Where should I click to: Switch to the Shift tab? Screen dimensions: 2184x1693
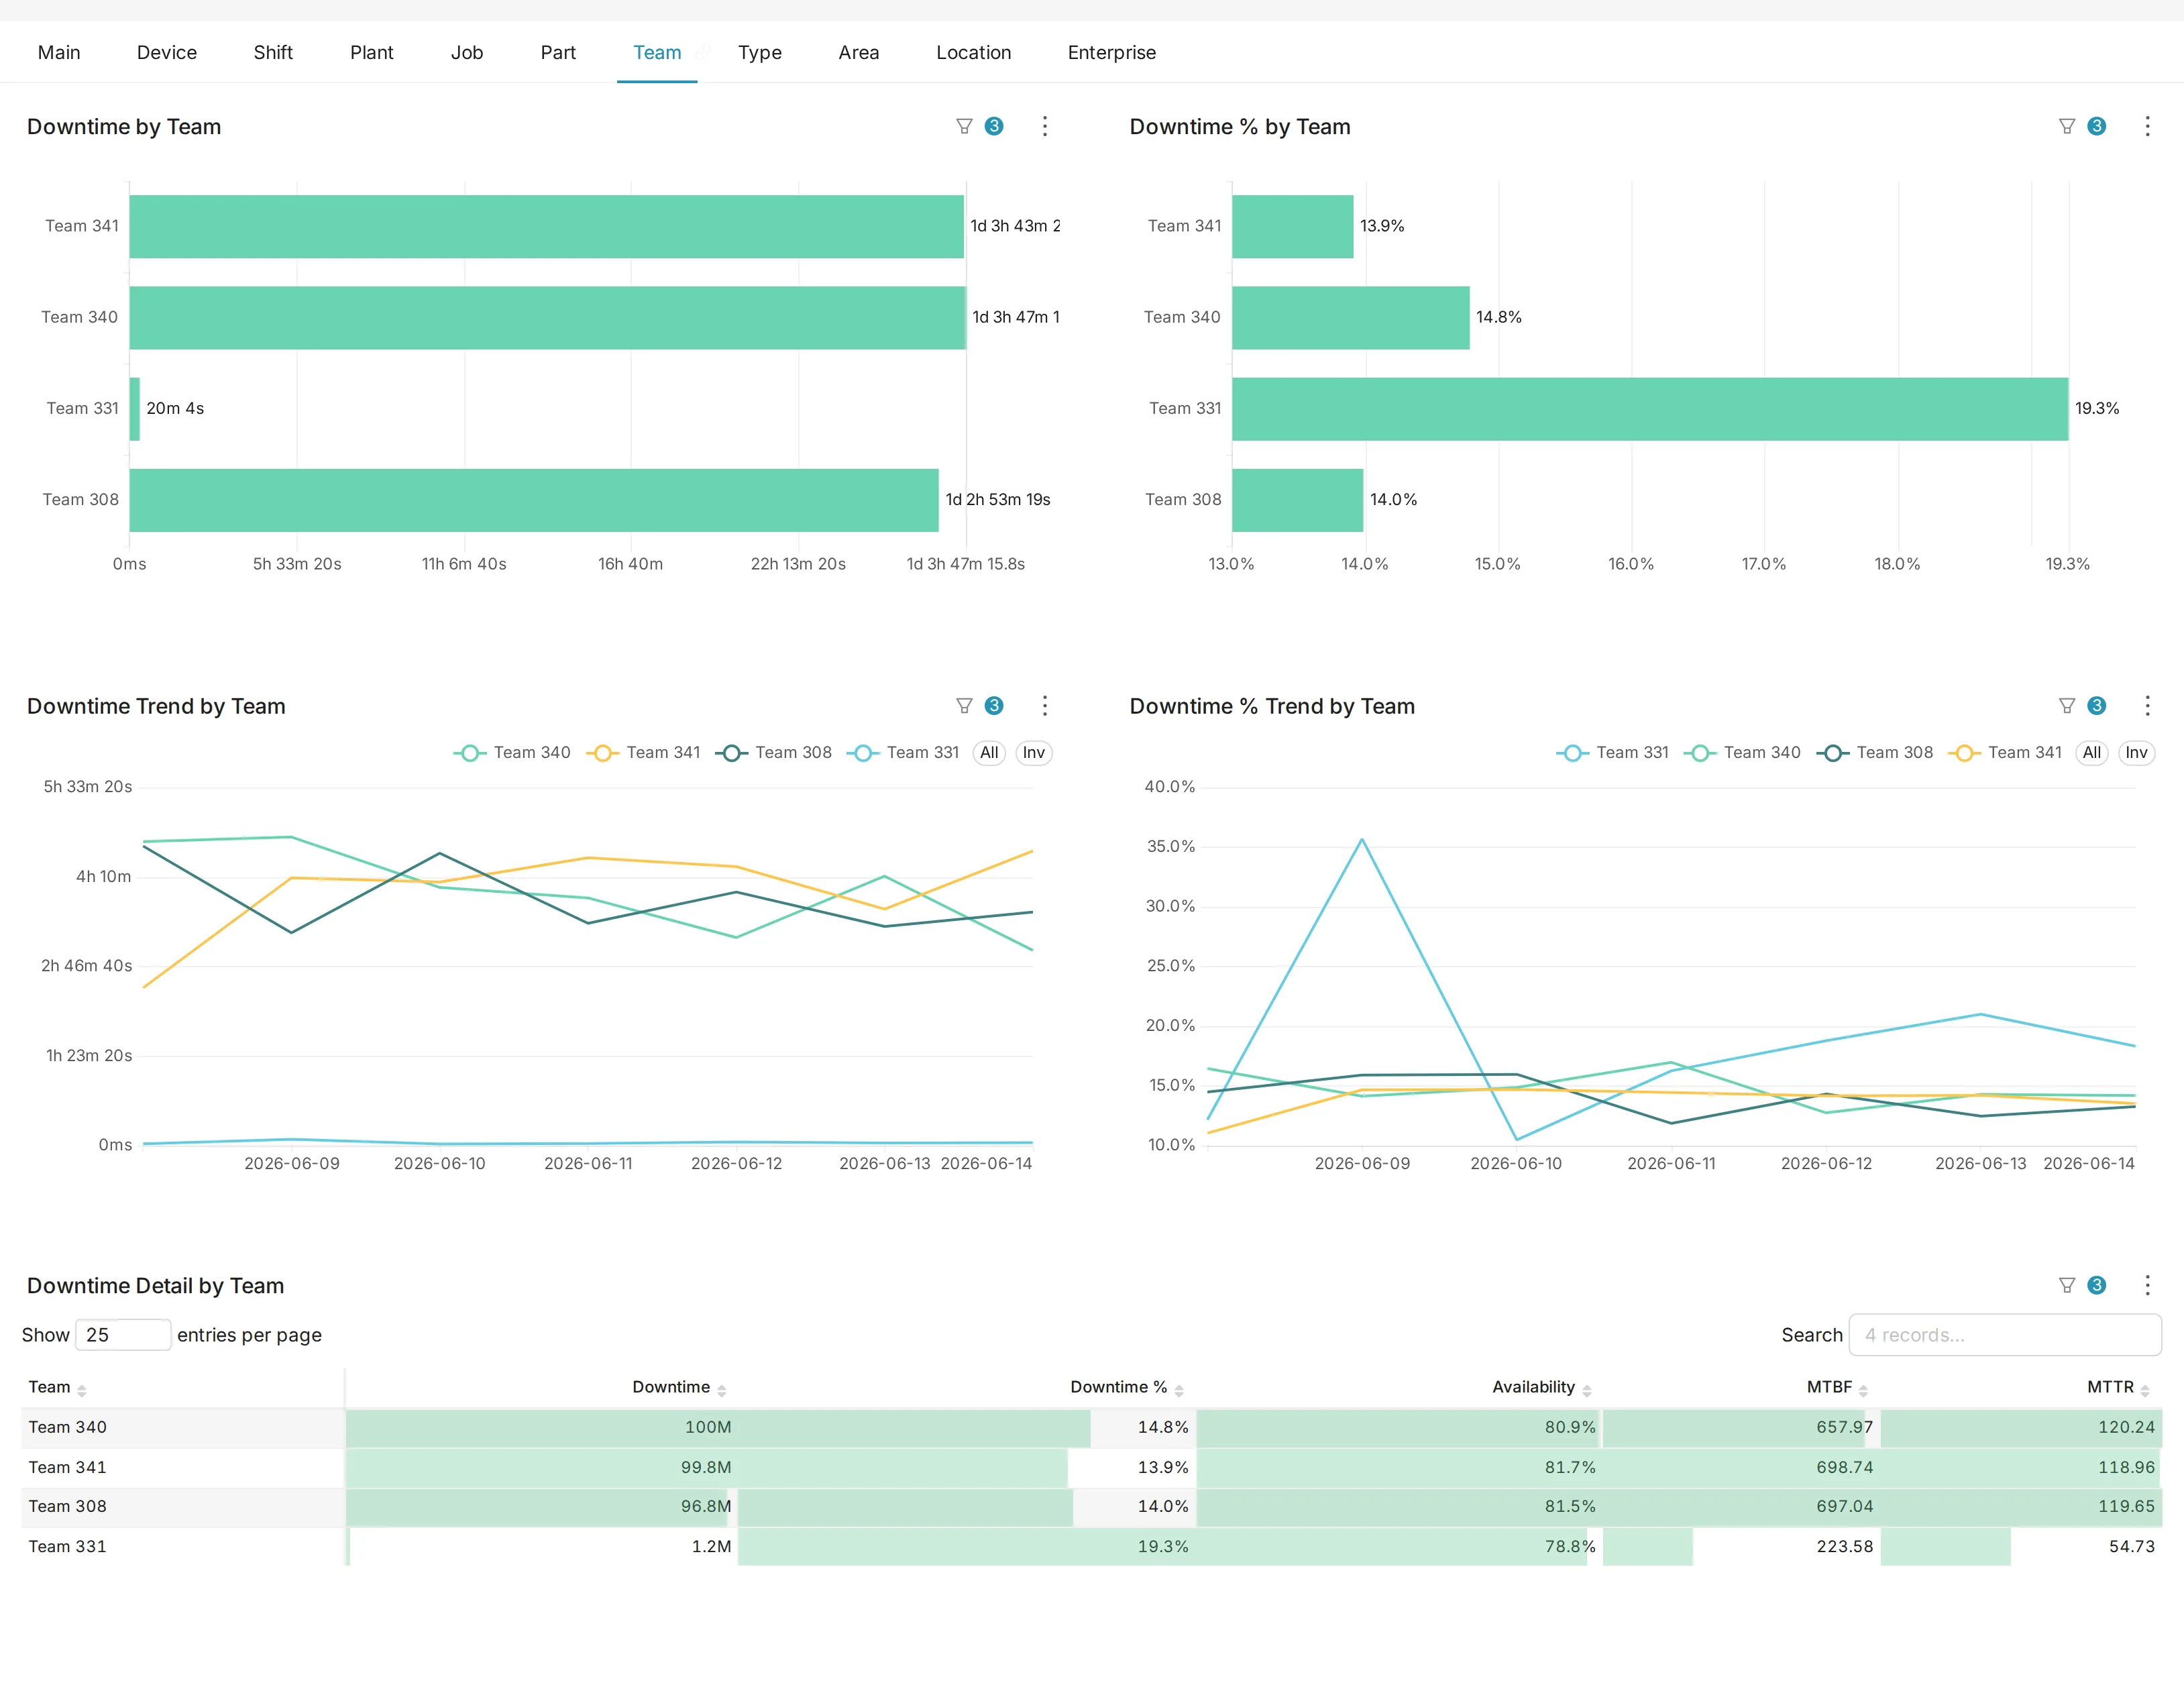click(x=273, y=52)
